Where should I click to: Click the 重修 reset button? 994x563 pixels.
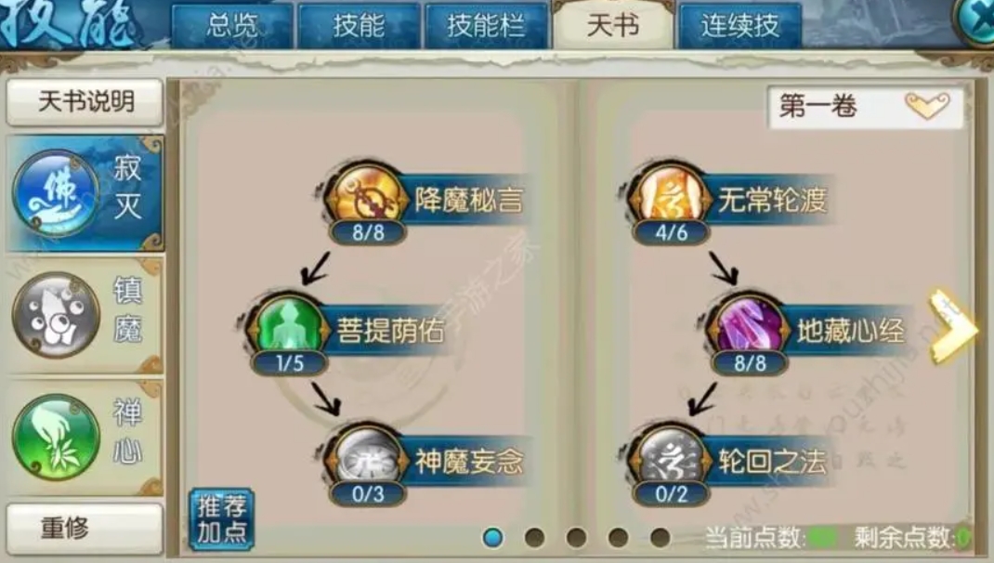pos(85,528)
